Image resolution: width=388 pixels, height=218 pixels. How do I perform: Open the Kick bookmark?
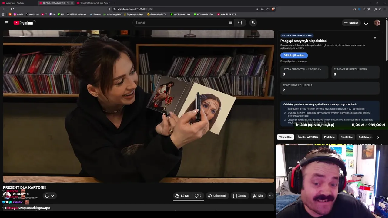[61, 14]
